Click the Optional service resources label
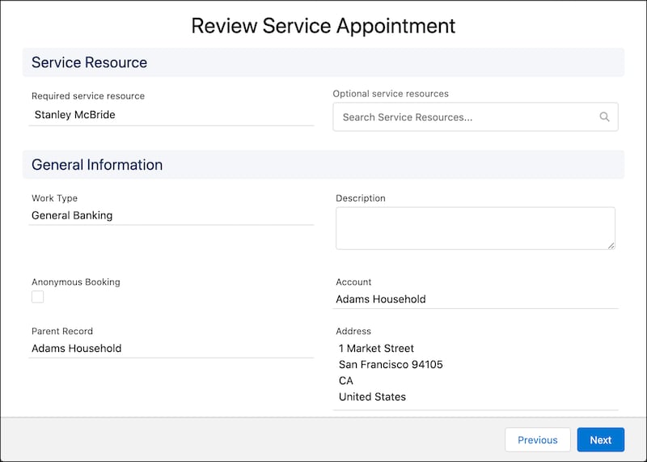 click(391, 94)
